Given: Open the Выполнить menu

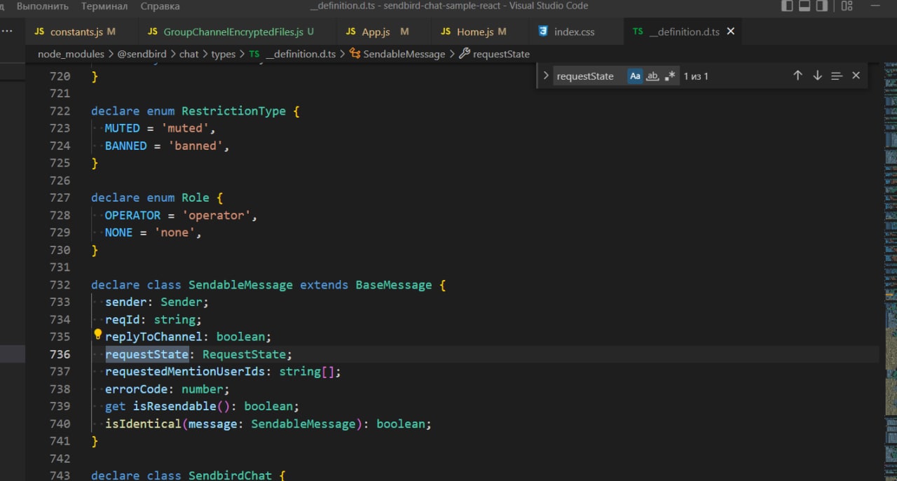Looking at the screenshot, I should coord(43,6).
